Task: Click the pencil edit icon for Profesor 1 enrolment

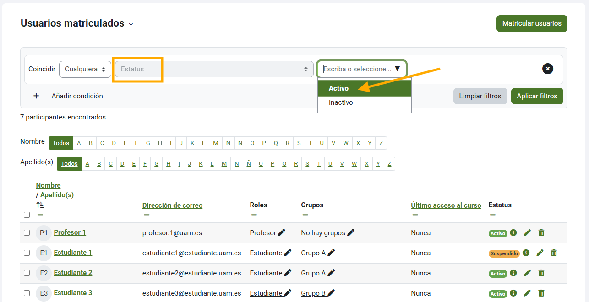Action: [x=527, y=233]
